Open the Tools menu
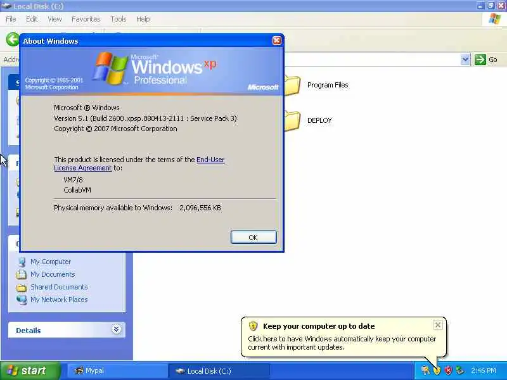The image size is (507, 380). click(119, 20)
